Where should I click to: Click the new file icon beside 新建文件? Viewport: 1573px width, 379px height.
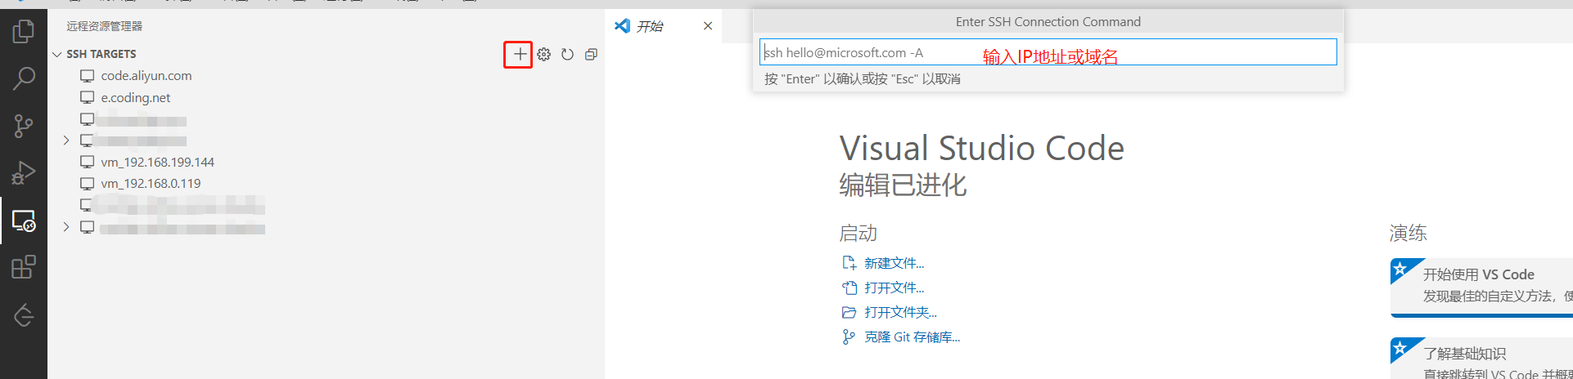(x=849, y=263)
